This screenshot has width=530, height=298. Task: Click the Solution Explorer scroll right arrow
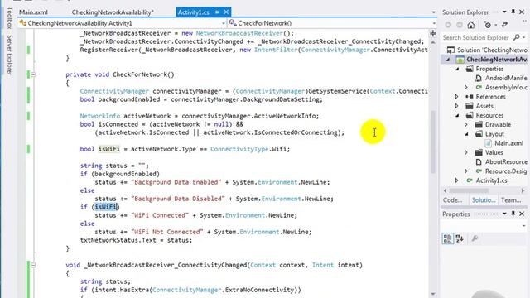point(523,190)
